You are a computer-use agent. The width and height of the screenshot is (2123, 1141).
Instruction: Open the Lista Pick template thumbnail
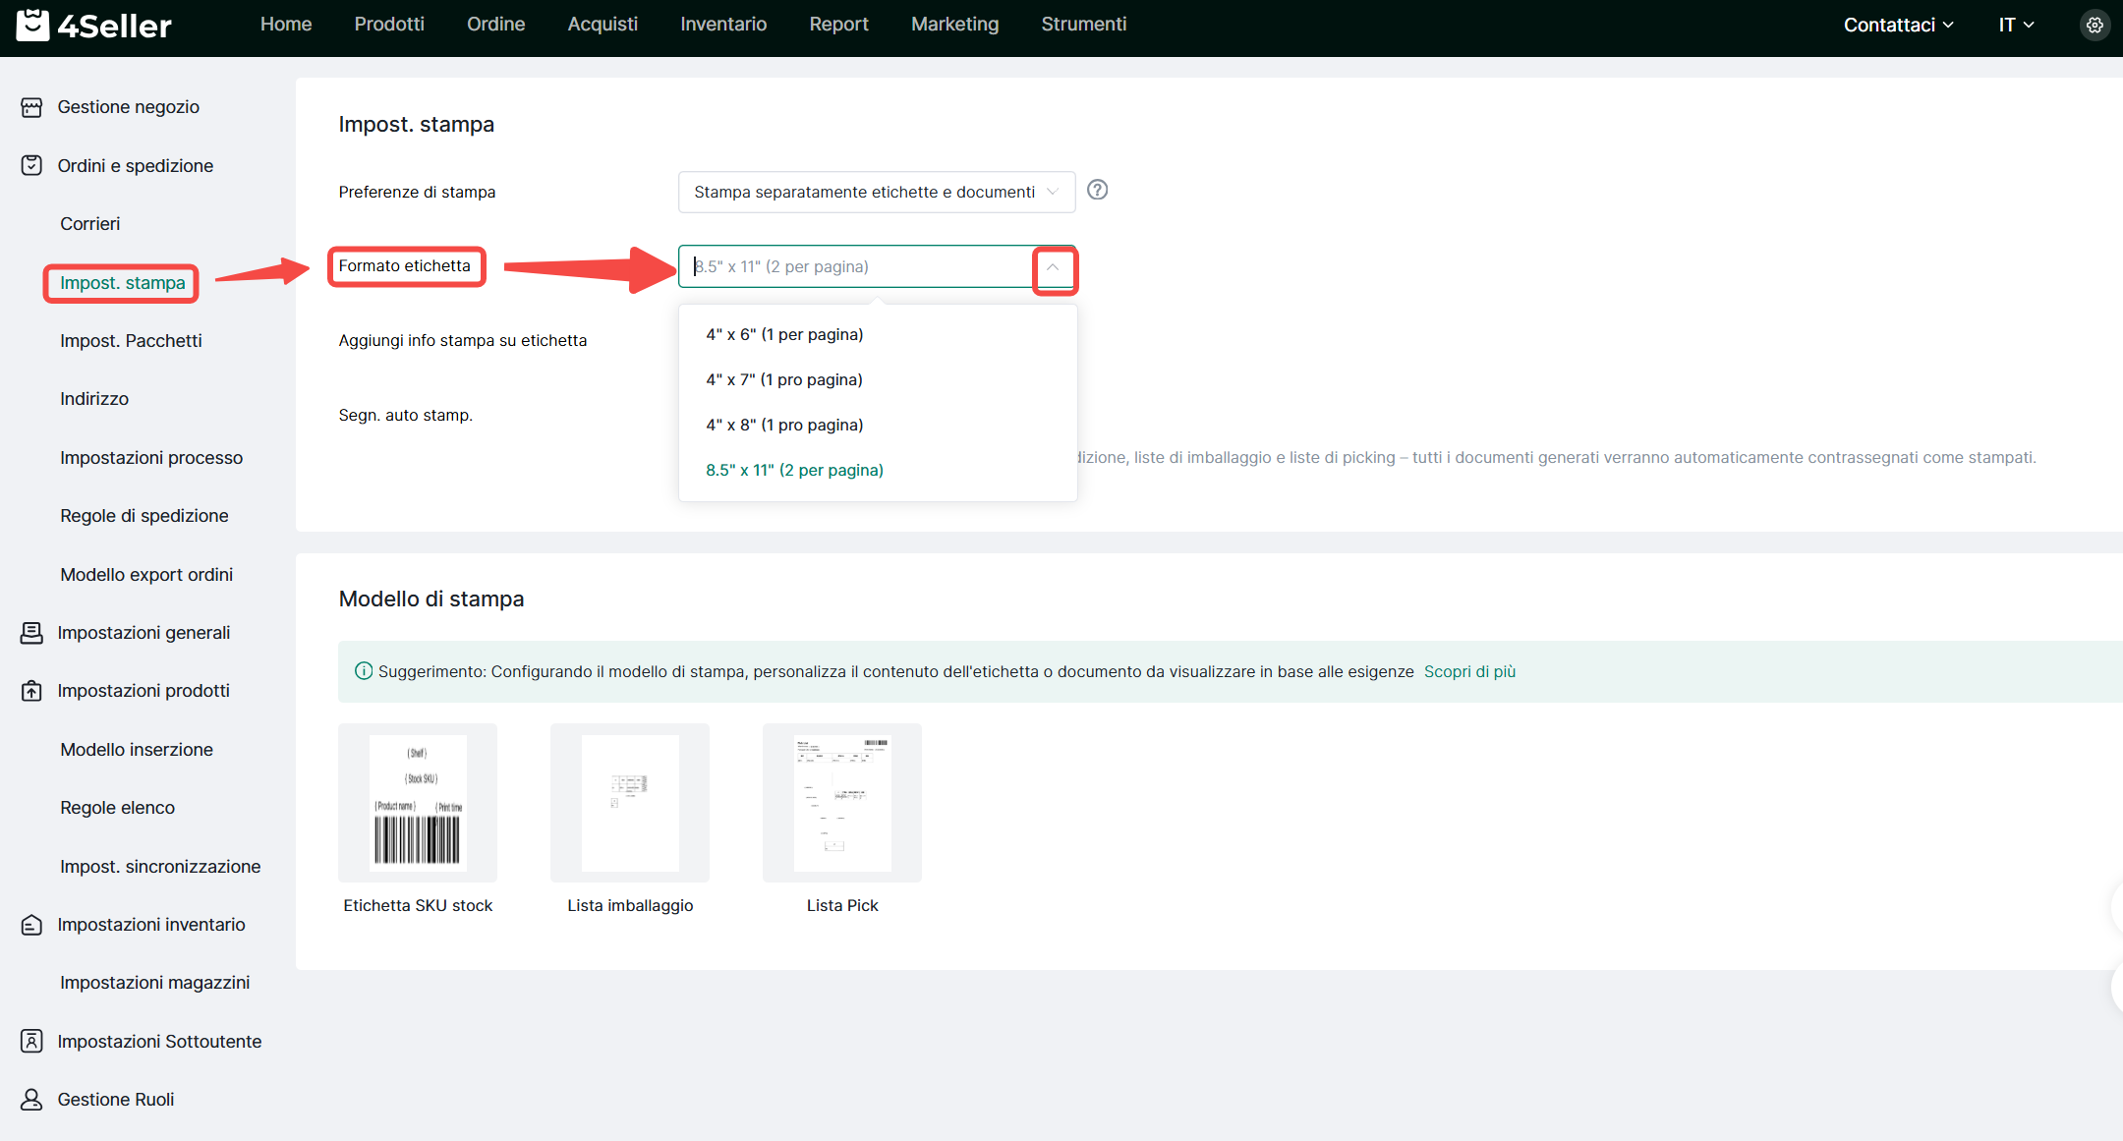[x=842, y=802]
